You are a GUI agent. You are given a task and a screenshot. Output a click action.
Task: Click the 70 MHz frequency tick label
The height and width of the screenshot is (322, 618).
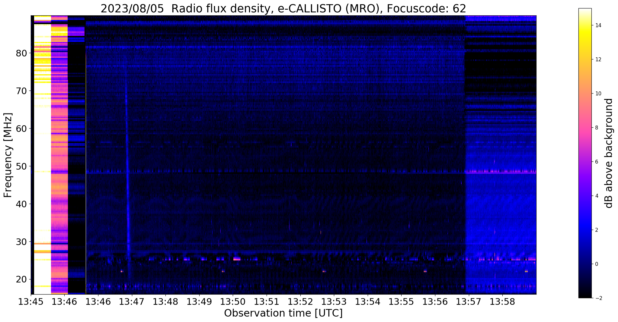(21, 91)
